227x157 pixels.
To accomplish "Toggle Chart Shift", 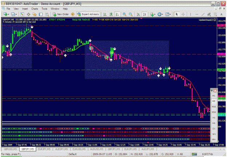I will pos(145,14).
